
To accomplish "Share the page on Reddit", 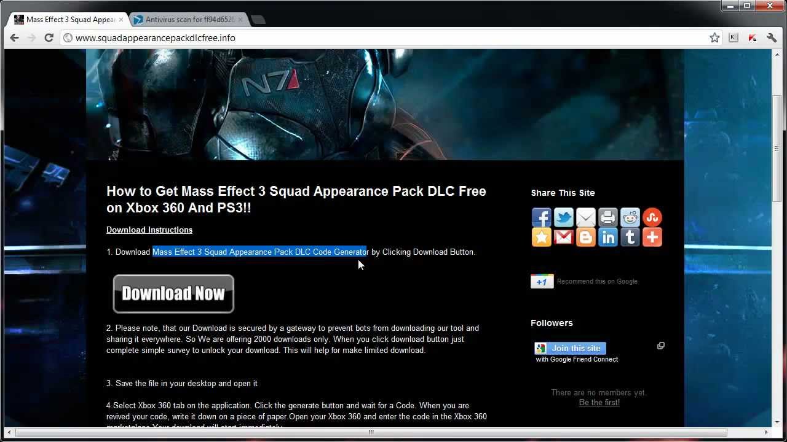I will 630,217.
